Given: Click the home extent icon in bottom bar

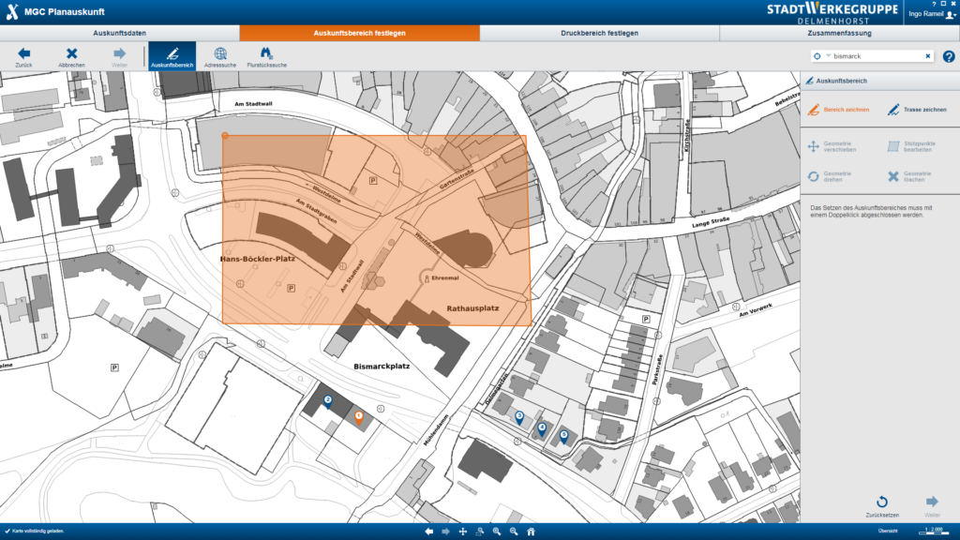Looking at the screenshot, I should 531,532.
